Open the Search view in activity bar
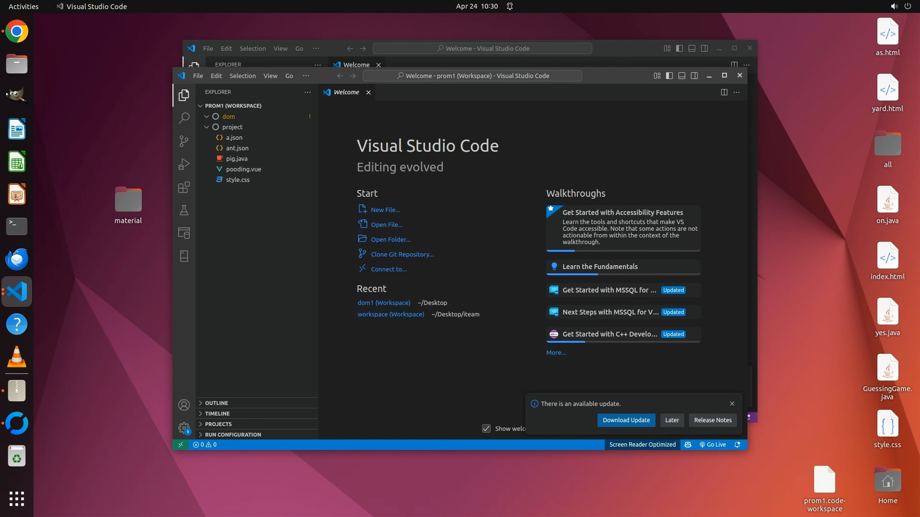Screen dimensions: 920x517 184,118
